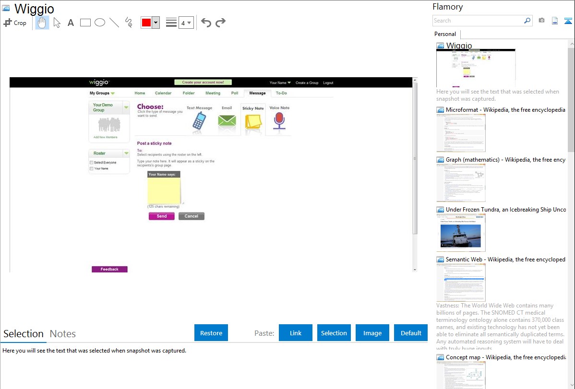Select the ellipse shape tool
Image resolution: width=575 pixels, height=389 pixels.
[x=100, y=23]
